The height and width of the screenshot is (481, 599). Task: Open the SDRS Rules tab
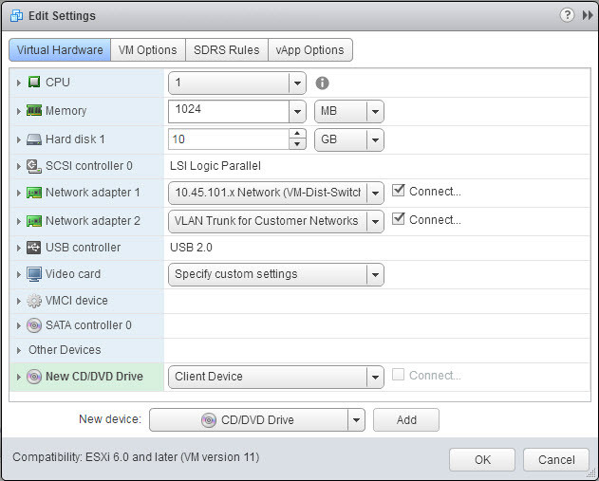tap(226, 49)
